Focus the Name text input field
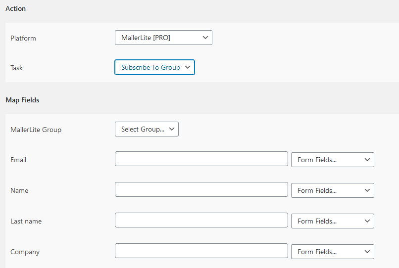This screenshot has width=399, height=268. (201, 189)
